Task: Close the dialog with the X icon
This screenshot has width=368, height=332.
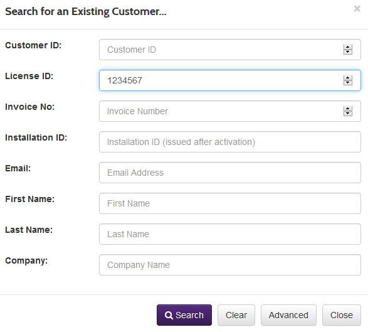Action: tap(357, 9)
